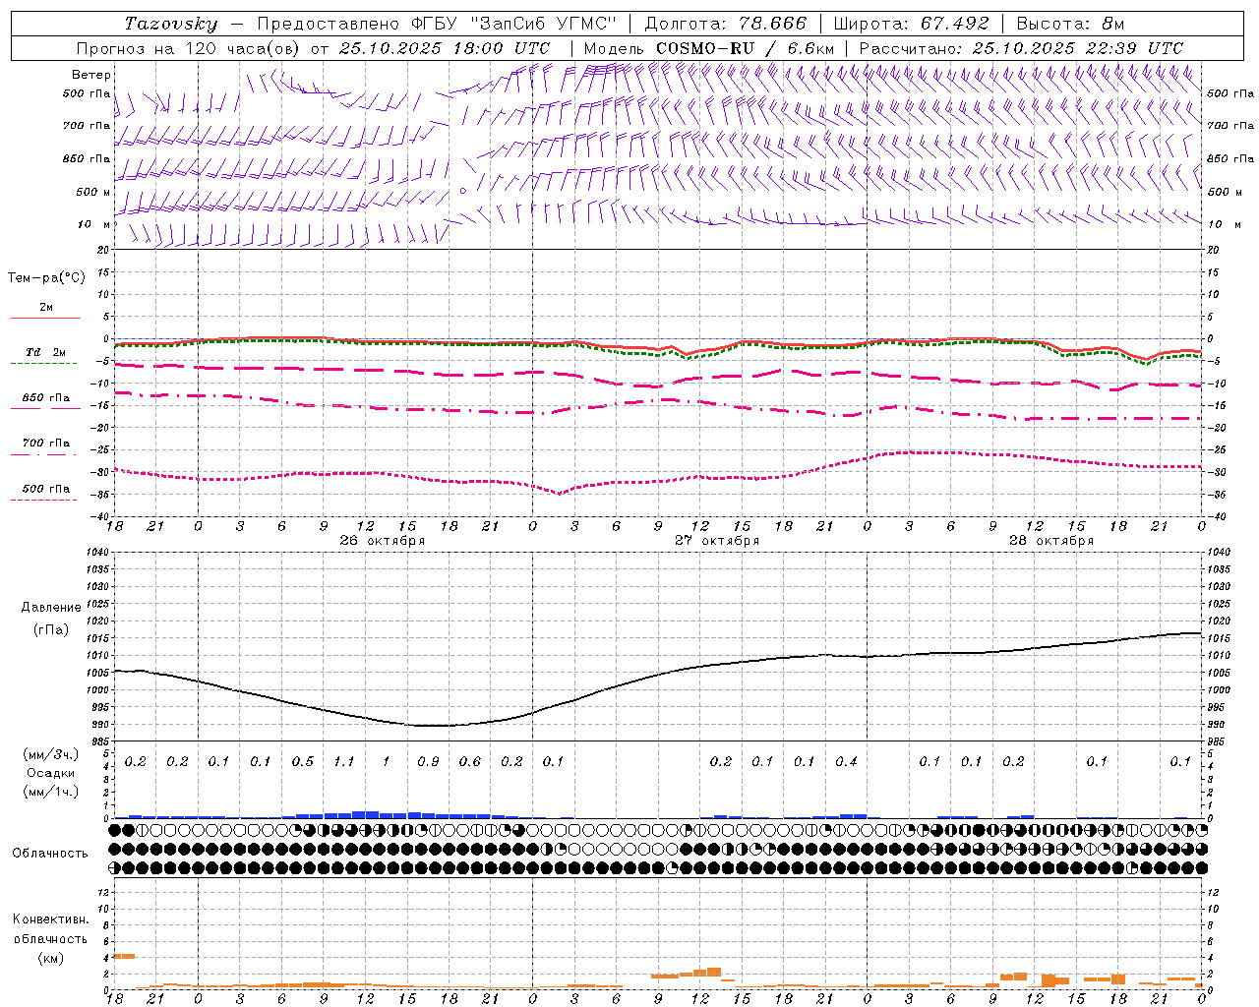Image resolution: width=1259 pixels, height=1007 pixels.
Task: Click the orange 4 km convective cloud bar
Action: coord(124,956)
